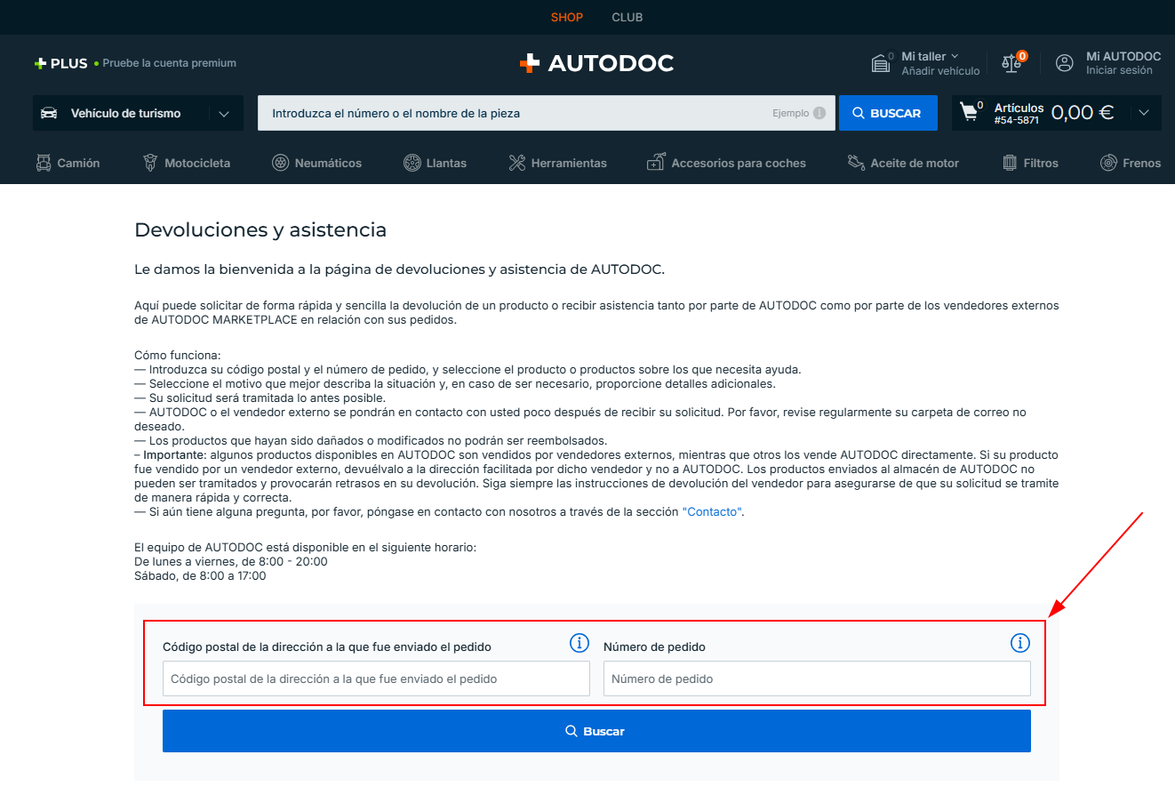
Task: Open the Mi taller garage icon
Action: (881, 63)
